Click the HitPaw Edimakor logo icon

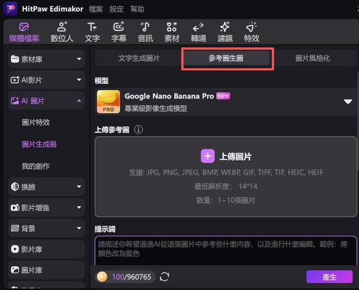10,8
